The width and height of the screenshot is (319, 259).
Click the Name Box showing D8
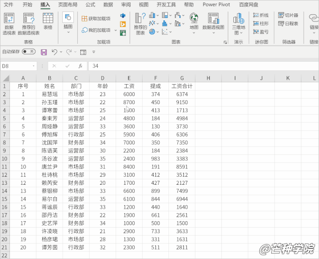[16, 66]
